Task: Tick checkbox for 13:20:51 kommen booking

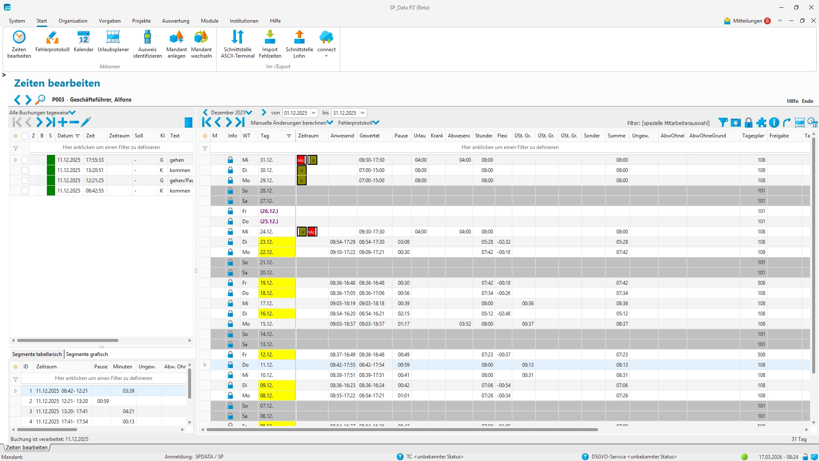Action: [x=25, y=170]
